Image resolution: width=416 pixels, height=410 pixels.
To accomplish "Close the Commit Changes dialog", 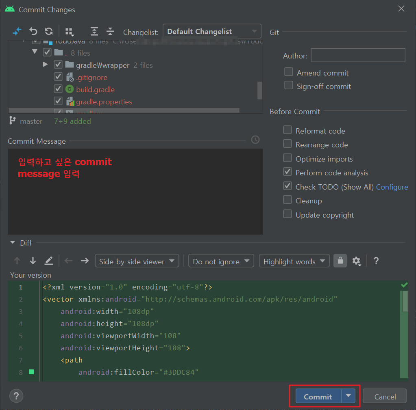I will 401,9.
